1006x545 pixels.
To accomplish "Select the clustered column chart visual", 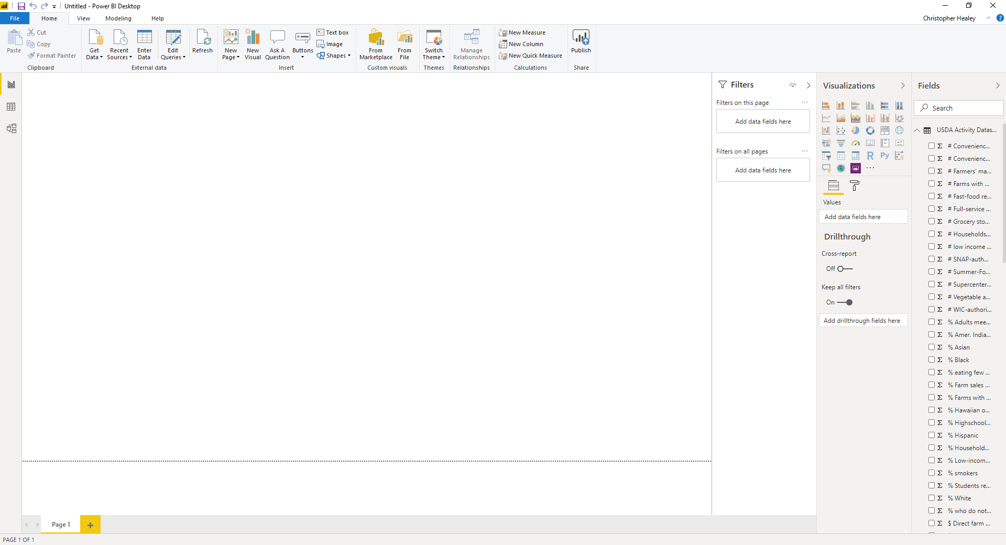I will pos(870,105).
